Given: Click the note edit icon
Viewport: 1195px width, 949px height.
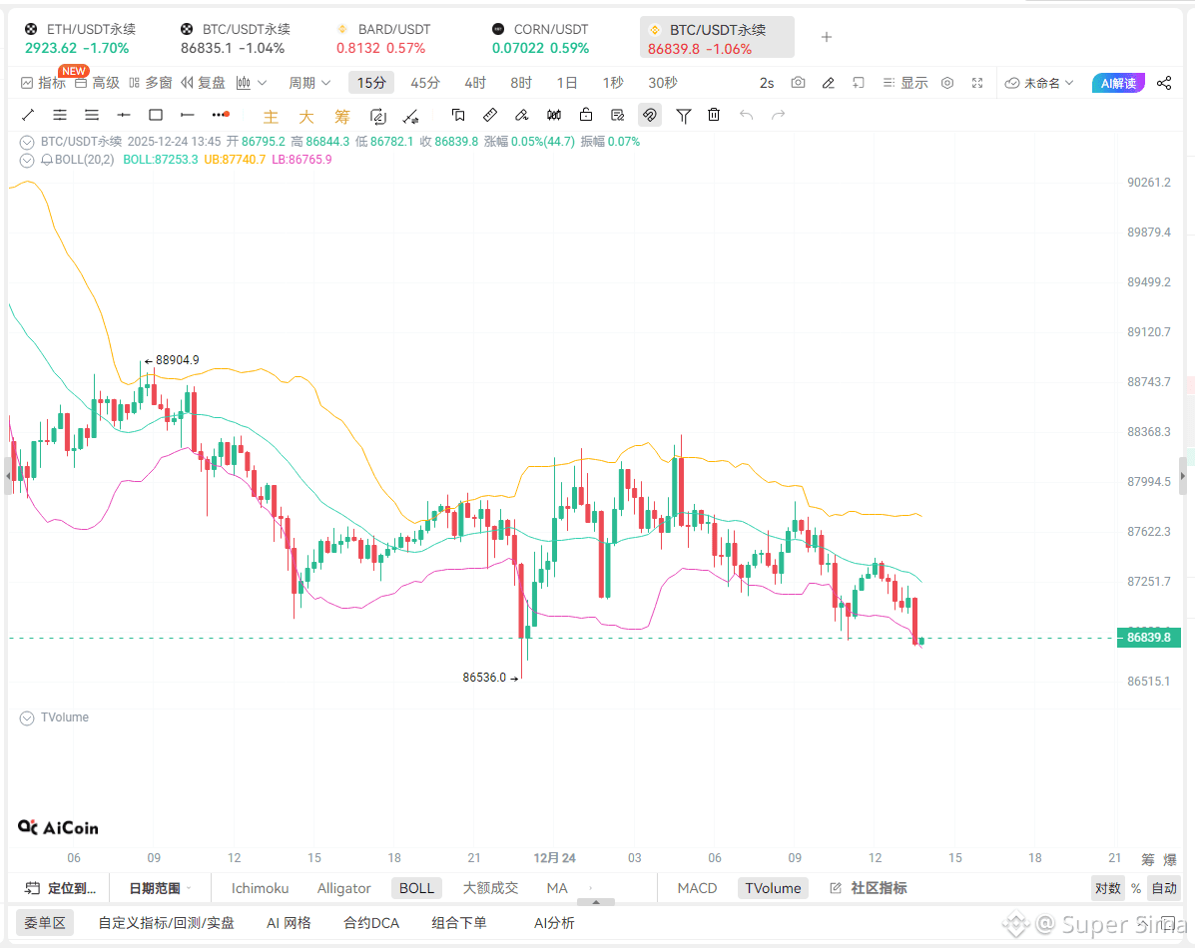Looking at the screenshot, I should (618, 115).
